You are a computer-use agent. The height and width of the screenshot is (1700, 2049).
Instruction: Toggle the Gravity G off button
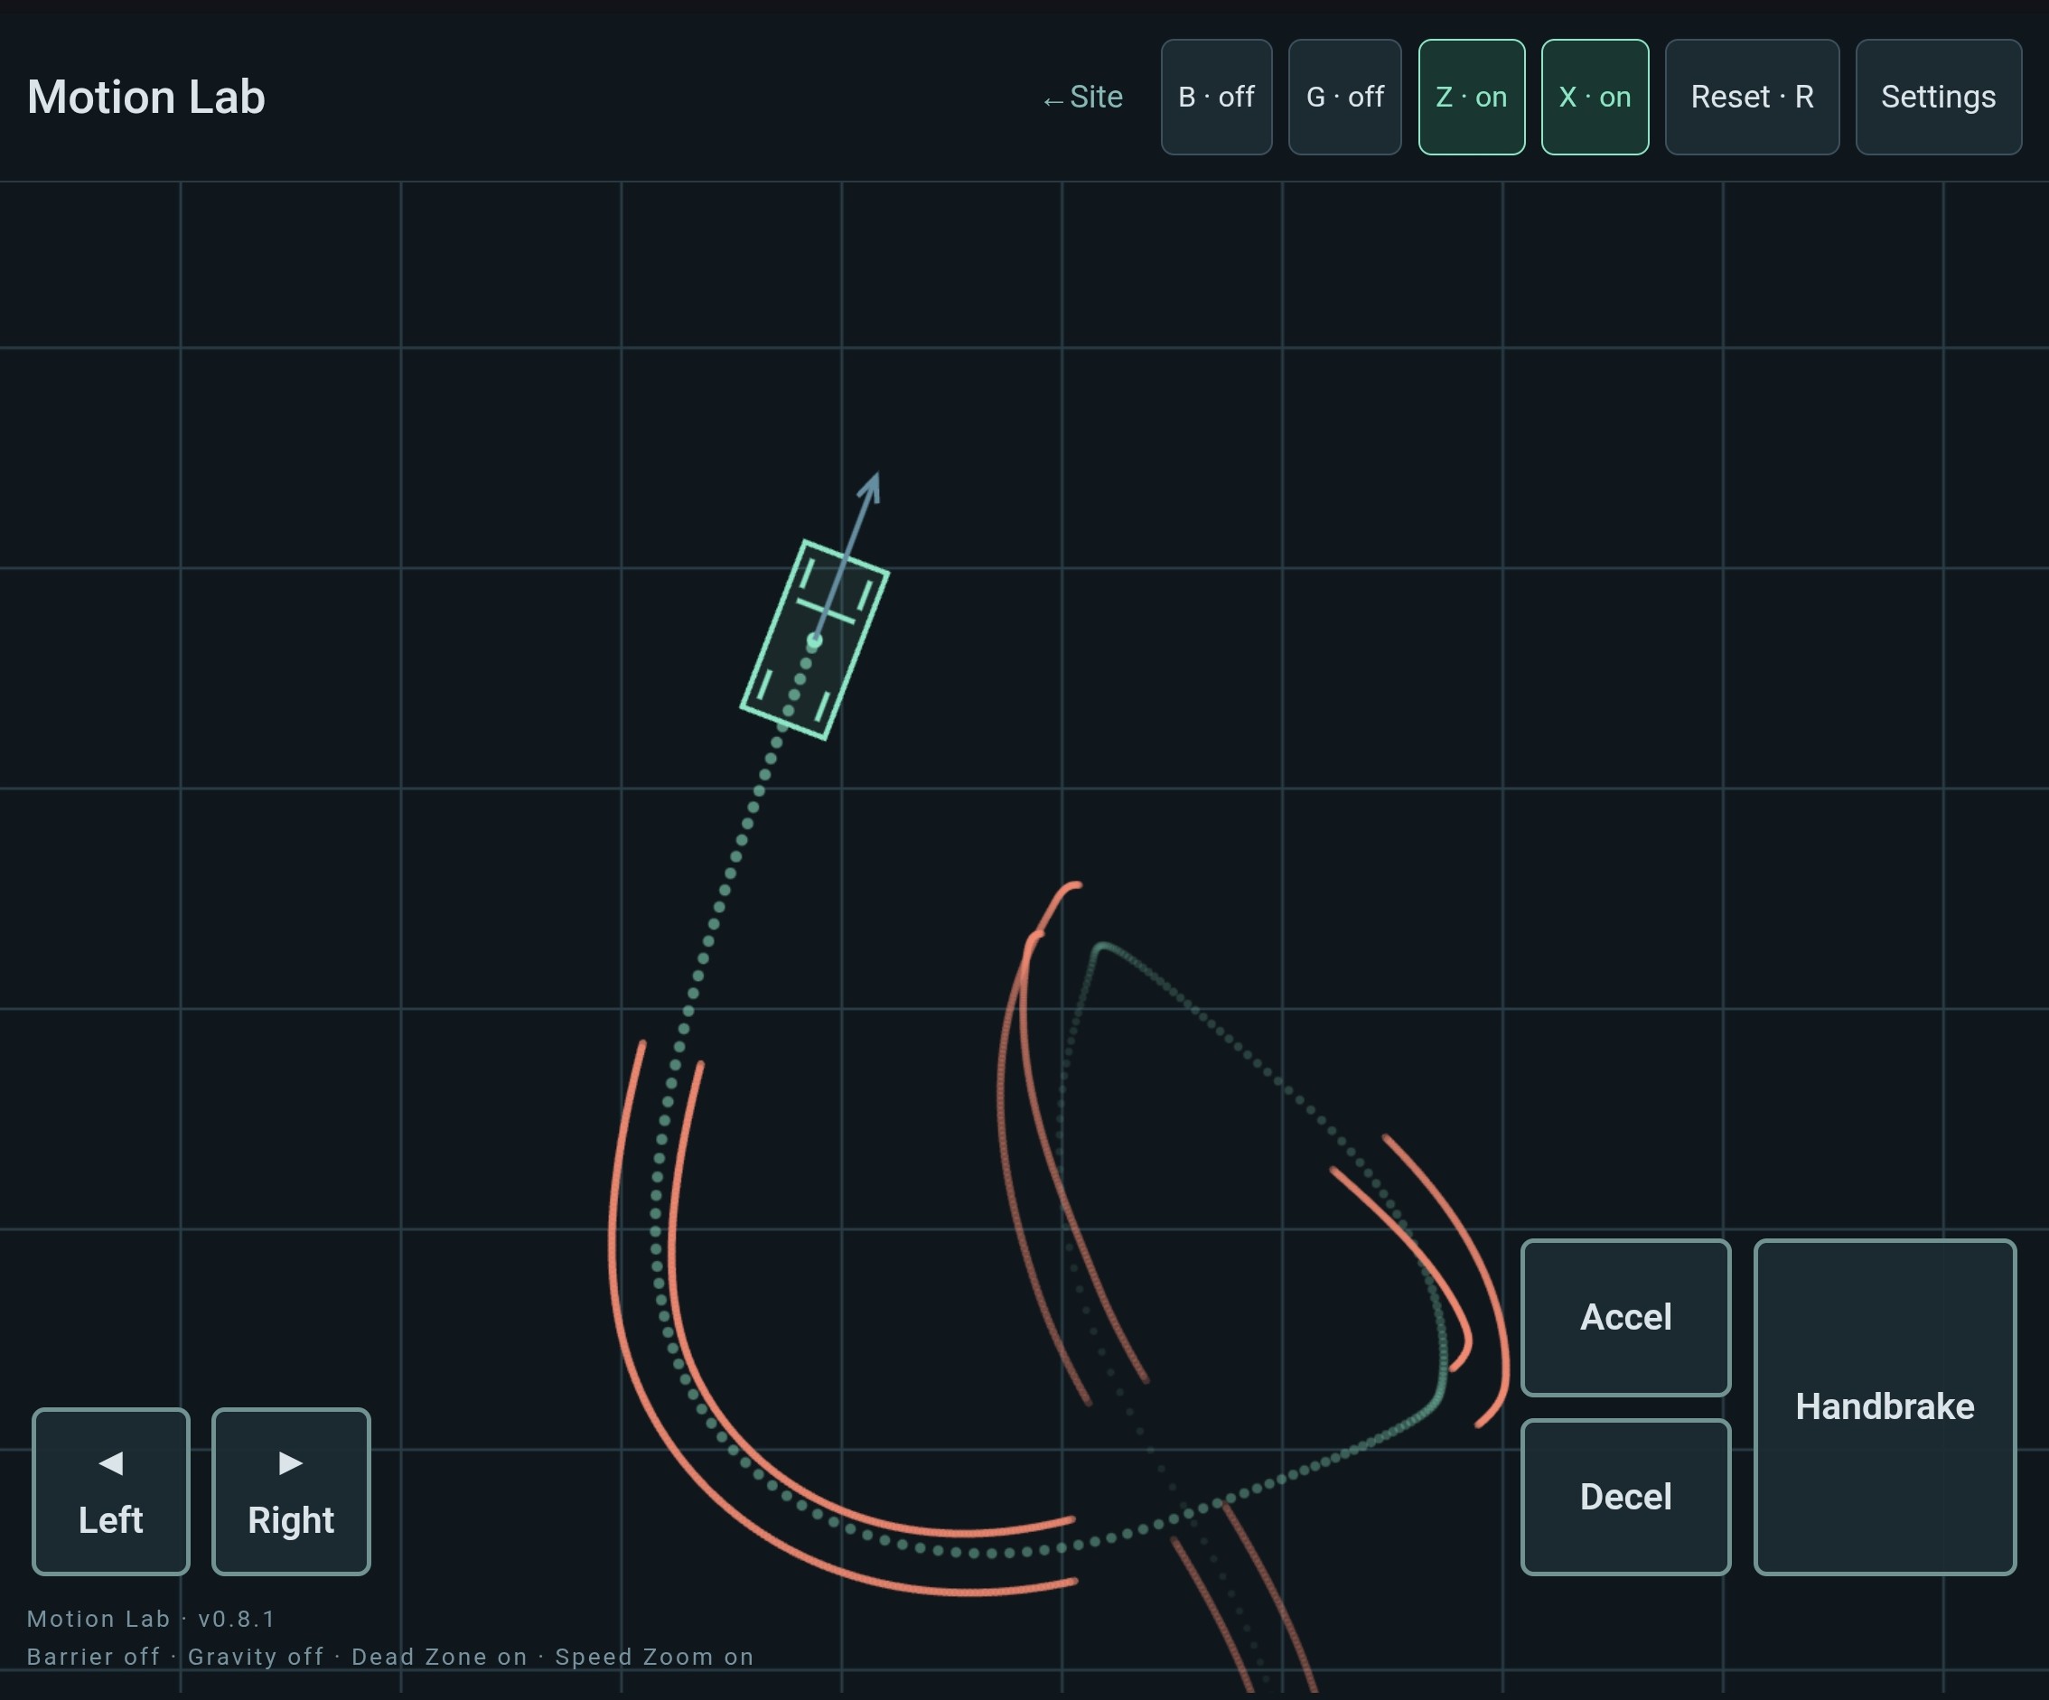[1344, 97]
